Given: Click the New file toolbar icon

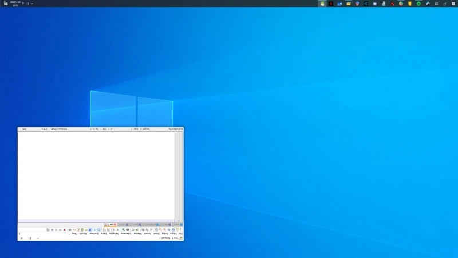Looking at the screenshot, I should click(x=180, y=229).
